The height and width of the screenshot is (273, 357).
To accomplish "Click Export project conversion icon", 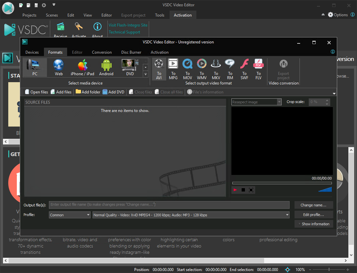I will (x=284, y=69).
